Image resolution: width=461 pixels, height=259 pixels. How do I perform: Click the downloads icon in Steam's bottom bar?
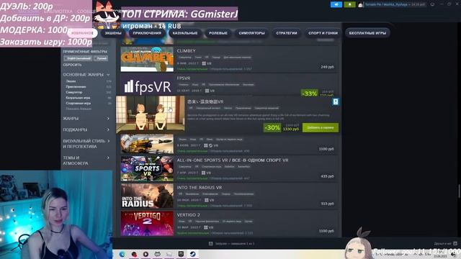coord(211,243)
